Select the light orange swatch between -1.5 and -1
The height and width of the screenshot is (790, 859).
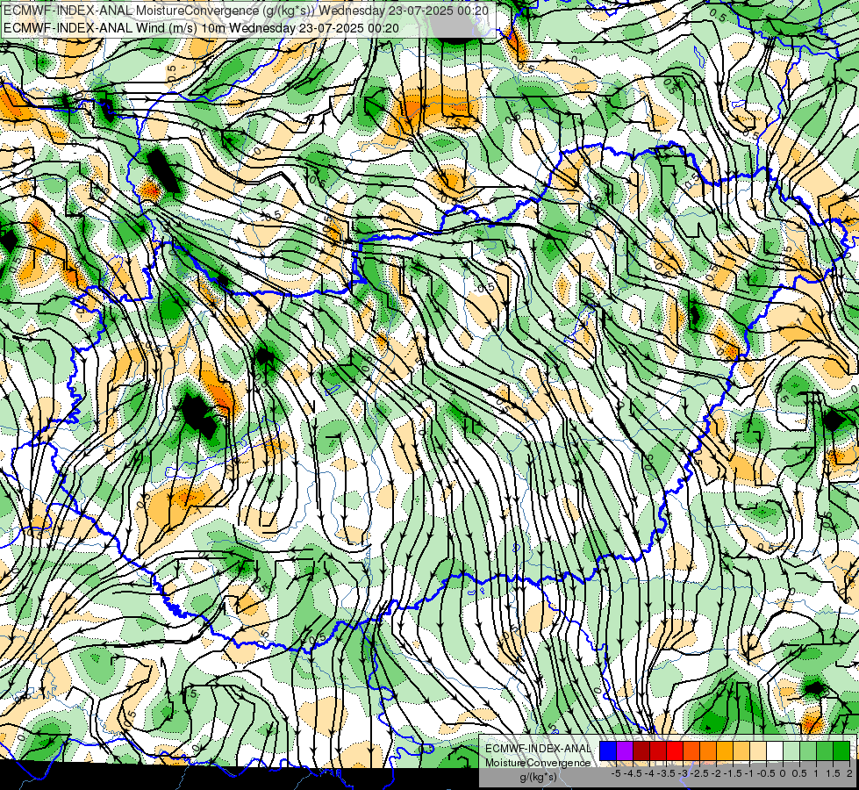pos(741,751)
